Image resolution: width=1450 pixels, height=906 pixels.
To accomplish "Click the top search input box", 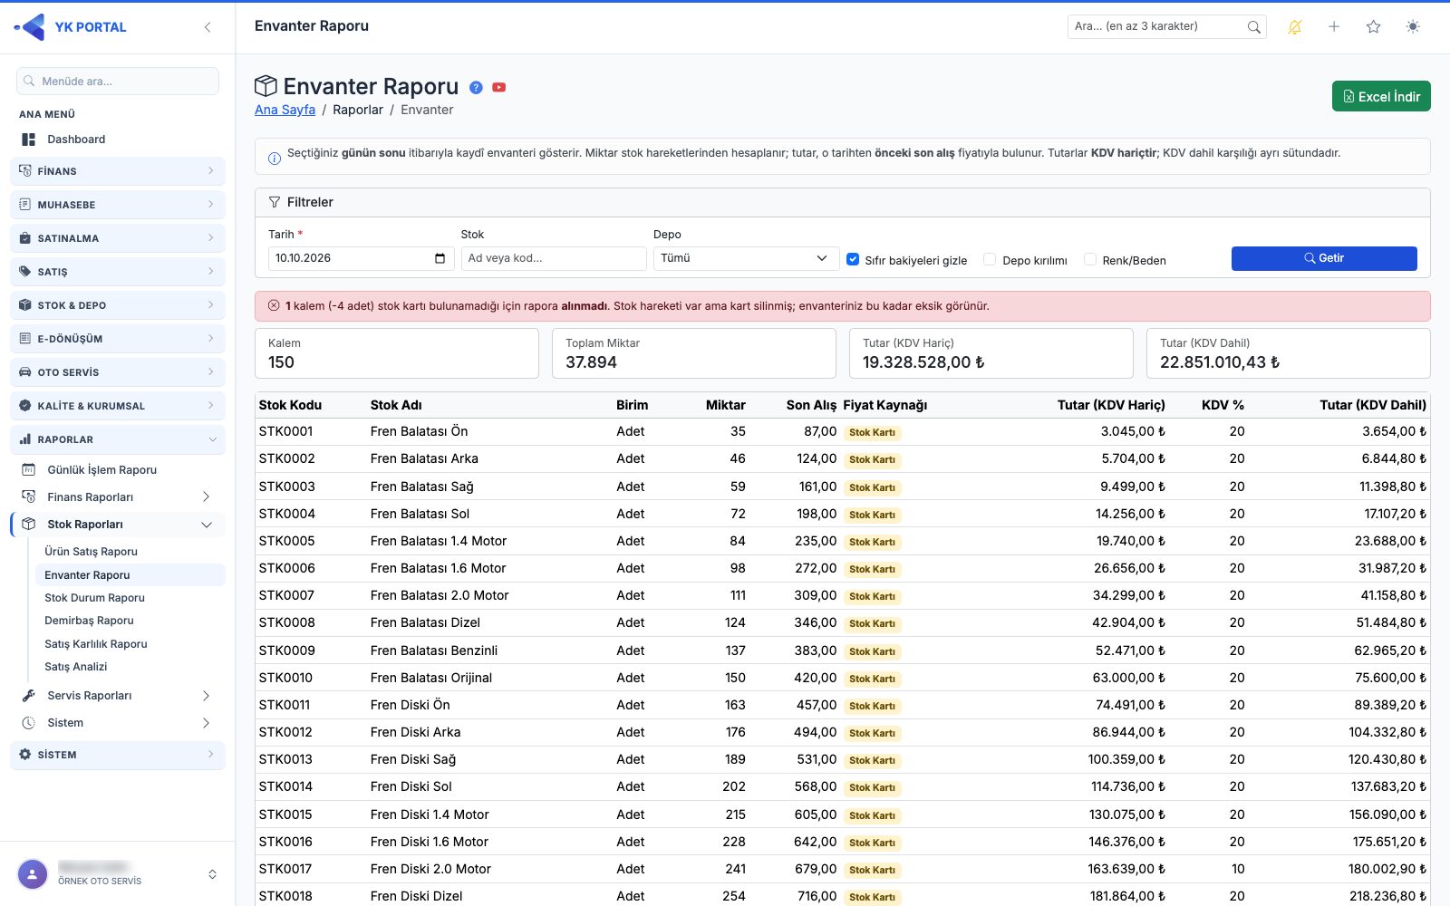I will [1166, 27].
